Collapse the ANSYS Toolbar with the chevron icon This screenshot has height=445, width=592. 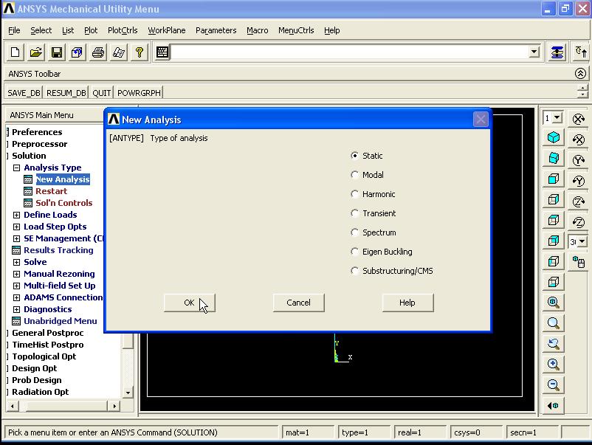580,73
